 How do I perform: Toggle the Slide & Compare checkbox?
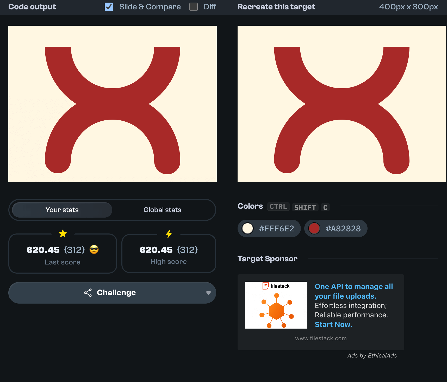[109, 7]
